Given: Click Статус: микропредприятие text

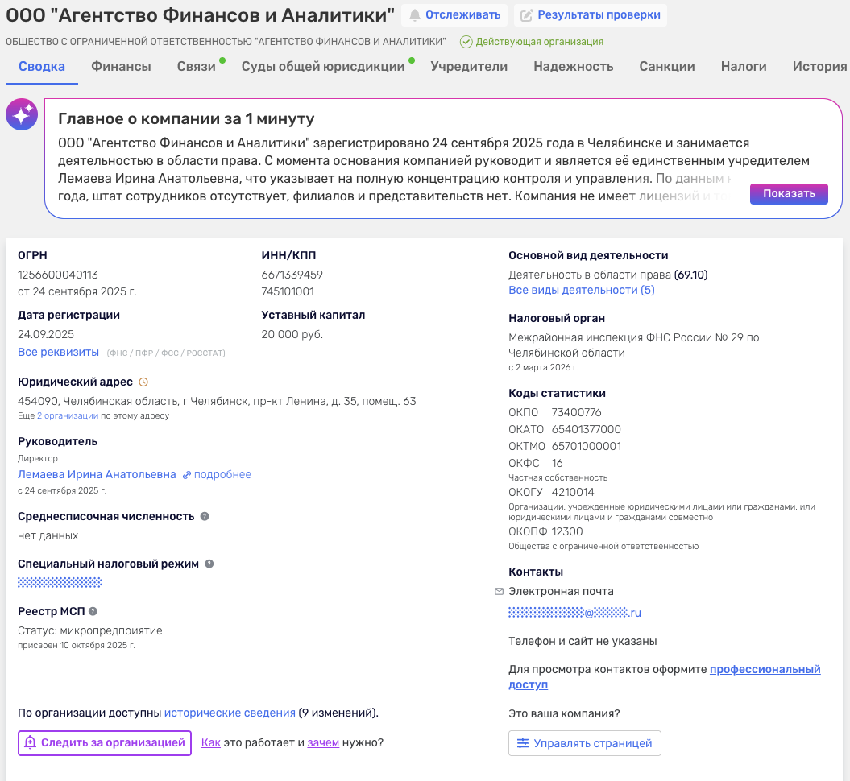Looking at the screenshot, I should coord(90,631).
